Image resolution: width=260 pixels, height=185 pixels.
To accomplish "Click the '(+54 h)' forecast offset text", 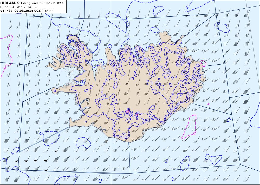I will pos(47,11).
